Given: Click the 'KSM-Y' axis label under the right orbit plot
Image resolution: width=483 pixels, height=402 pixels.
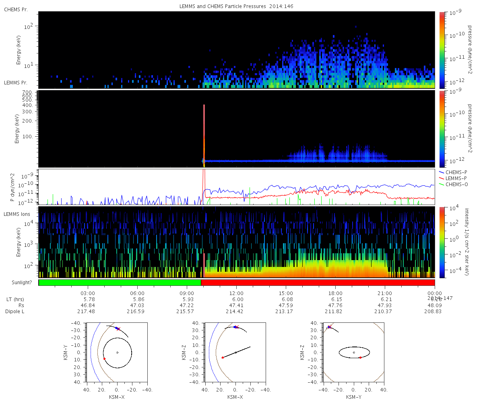Looking at the screenshot, I should point(354,397).
